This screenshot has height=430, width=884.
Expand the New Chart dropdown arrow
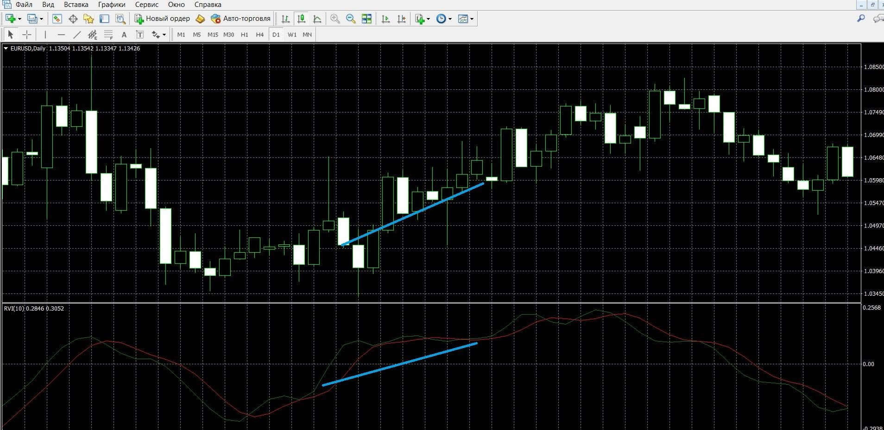(x=19, y=19)
